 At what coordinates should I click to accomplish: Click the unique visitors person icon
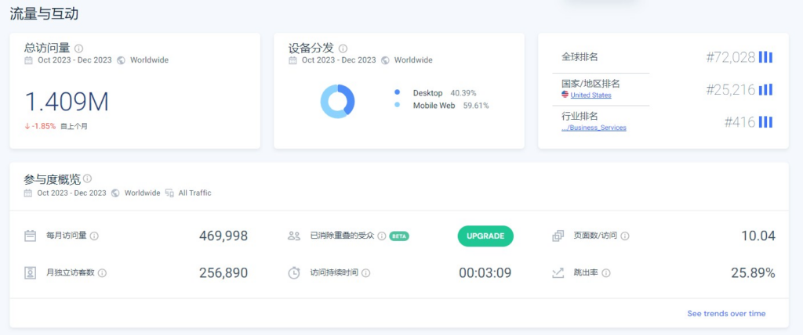pos(31,272)
